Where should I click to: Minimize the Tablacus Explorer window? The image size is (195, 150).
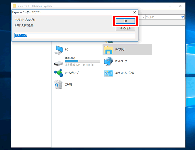160,6
